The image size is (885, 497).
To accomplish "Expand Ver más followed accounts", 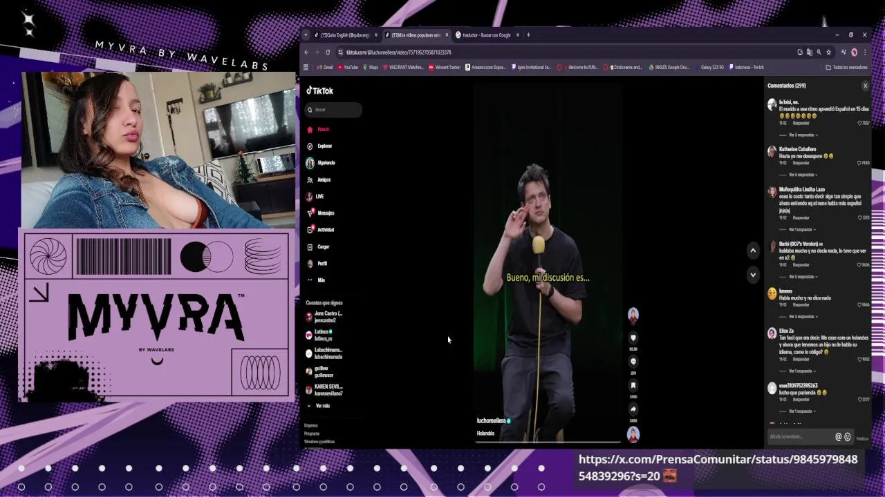I will click(x=319, y=406).
